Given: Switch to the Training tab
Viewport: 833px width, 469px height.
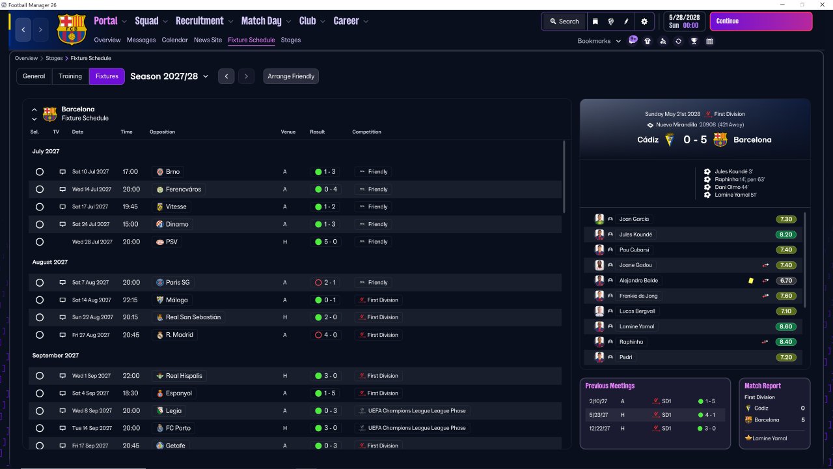Looking at the screenshot, I should point(70,76).
